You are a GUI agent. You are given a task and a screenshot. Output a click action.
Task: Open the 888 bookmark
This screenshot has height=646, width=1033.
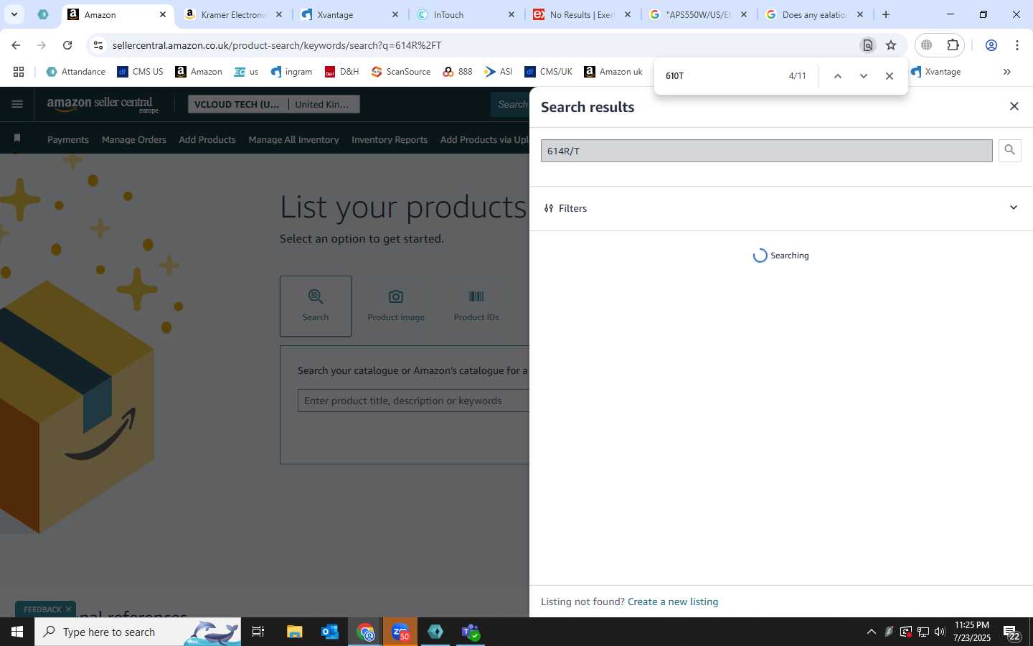tap(458, 72)
